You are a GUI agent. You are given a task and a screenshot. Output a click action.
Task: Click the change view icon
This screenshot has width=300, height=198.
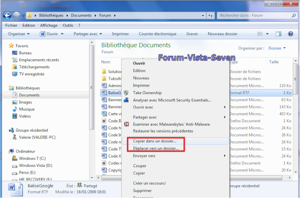[x=260, y=34]
